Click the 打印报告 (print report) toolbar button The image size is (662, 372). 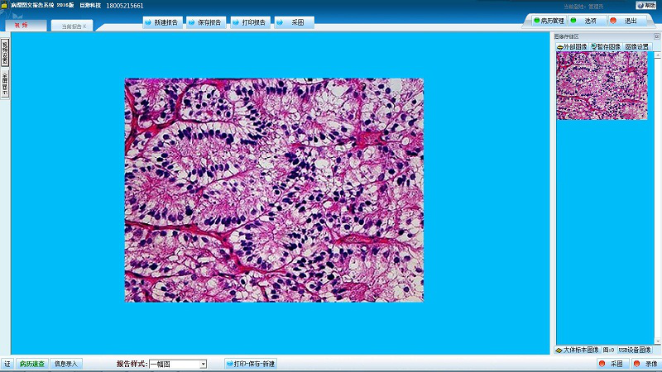pos(249,22)
